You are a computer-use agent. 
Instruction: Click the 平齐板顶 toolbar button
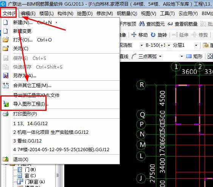(x=128, y=24)
